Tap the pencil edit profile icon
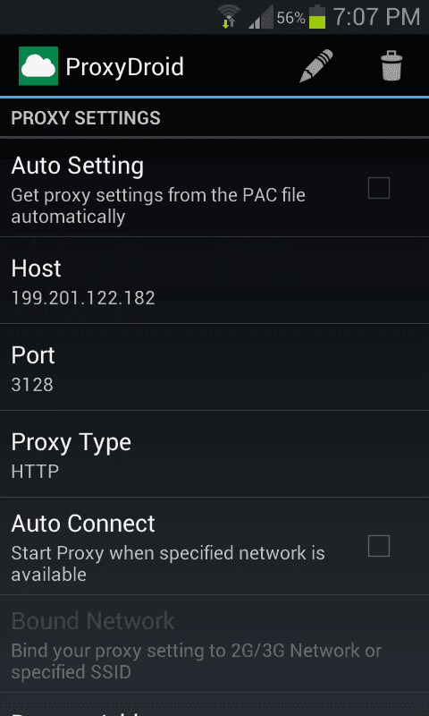The image size is (429, 716). (x=315, y=66)
